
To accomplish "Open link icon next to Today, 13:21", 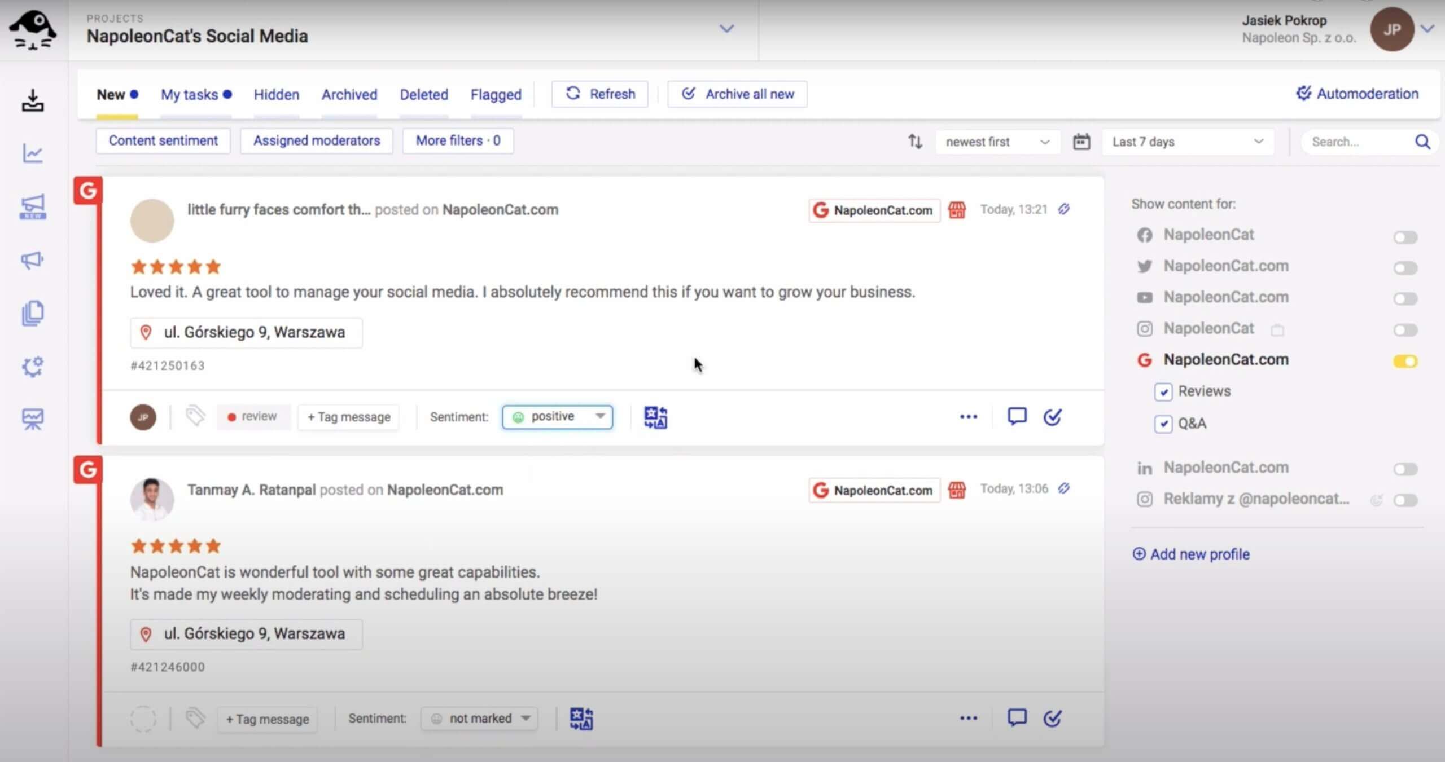I will coord(1064,209).
